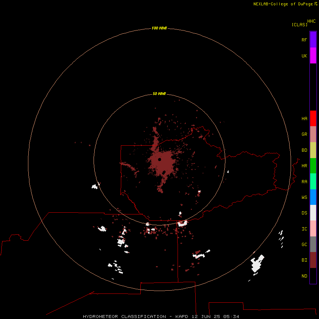
Task: Pick the RA light green legend swatch
Action: click(313, 181)
